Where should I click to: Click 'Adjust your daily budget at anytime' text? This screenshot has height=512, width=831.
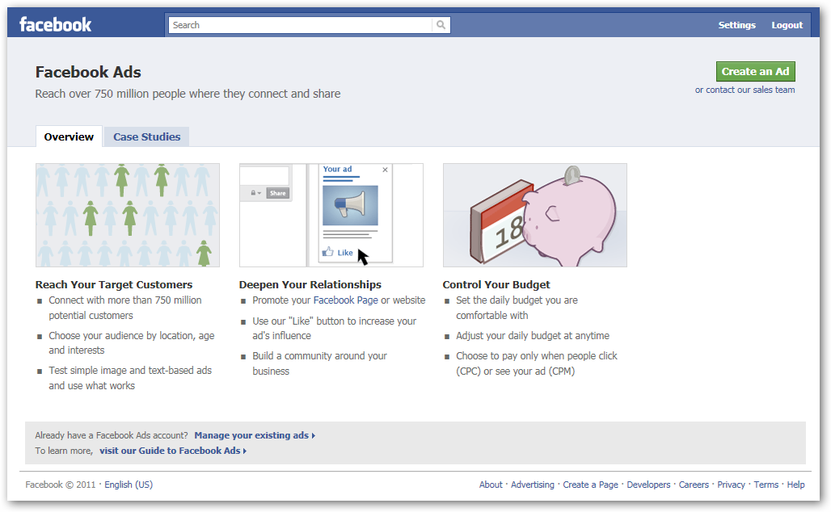pos(533,336)
